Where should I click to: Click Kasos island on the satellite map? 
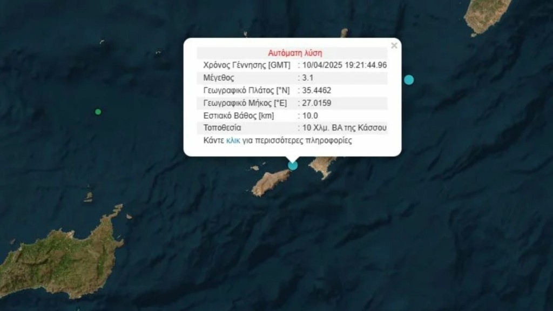pos(270,182)
